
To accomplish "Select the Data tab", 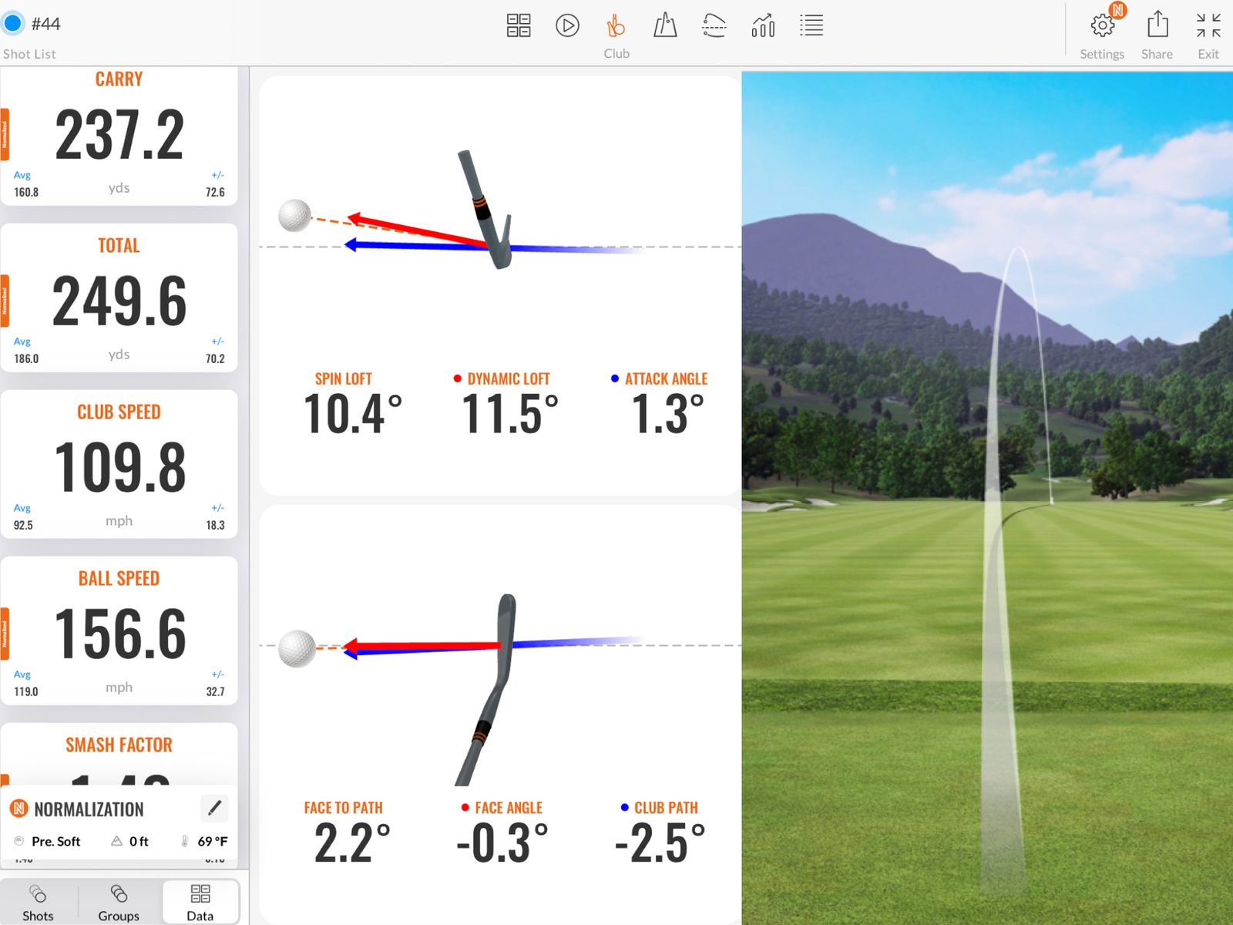I will coord(200,902).
